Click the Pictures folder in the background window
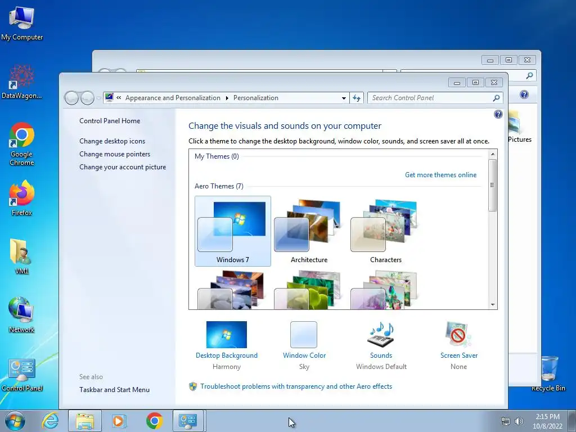 click(519, 127)
